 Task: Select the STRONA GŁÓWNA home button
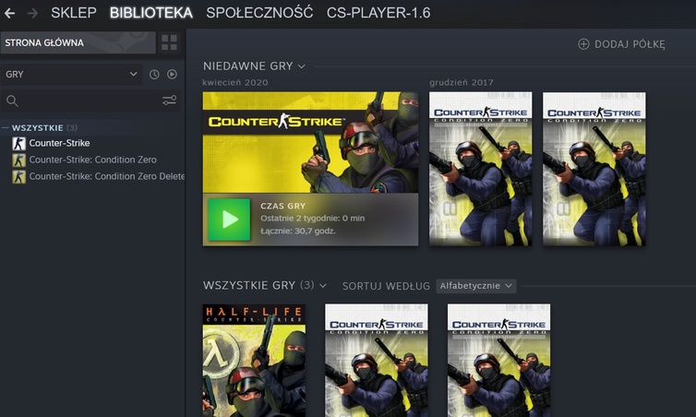tap(78, 42)
